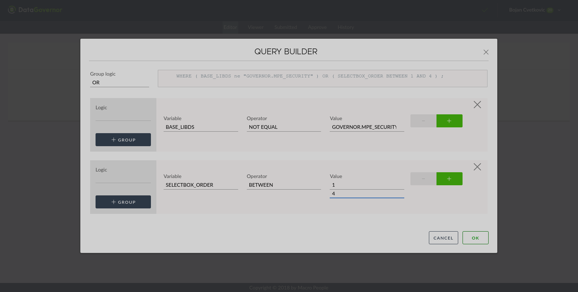Switch to the Viewer tab
This screenshot has height=292, width=578.
tap(256, 27)
